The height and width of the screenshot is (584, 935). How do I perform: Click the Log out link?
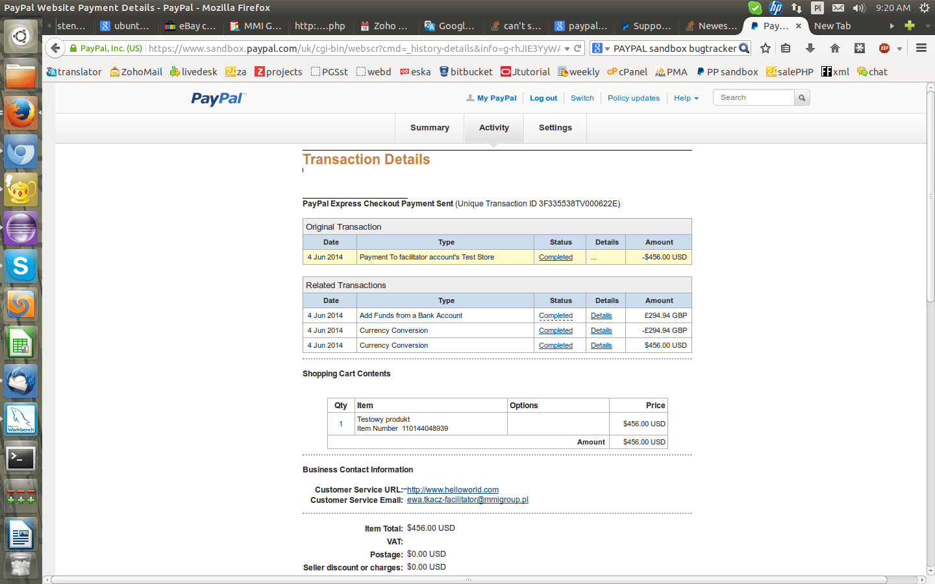543,98
